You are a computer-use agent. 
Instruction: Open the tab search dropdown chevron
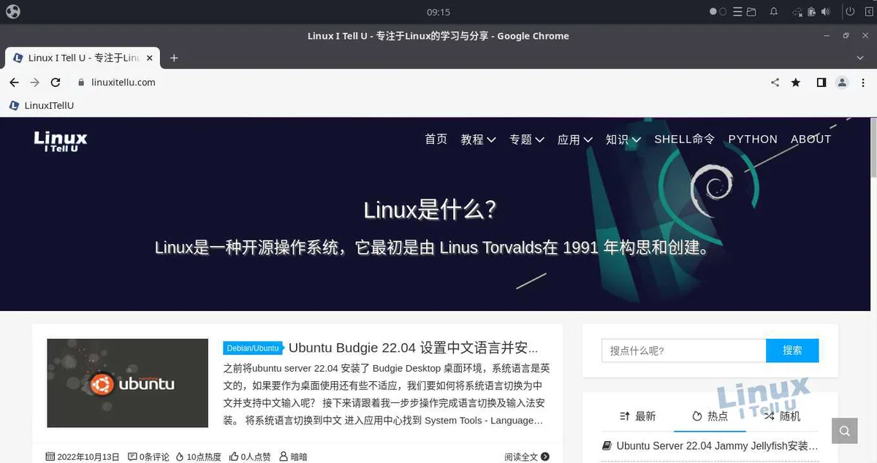tap(860, 58)
